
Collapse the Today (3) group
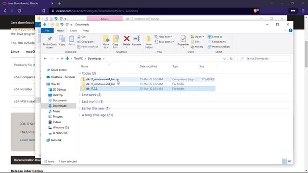pyautogui.click(x=80, y=74)
